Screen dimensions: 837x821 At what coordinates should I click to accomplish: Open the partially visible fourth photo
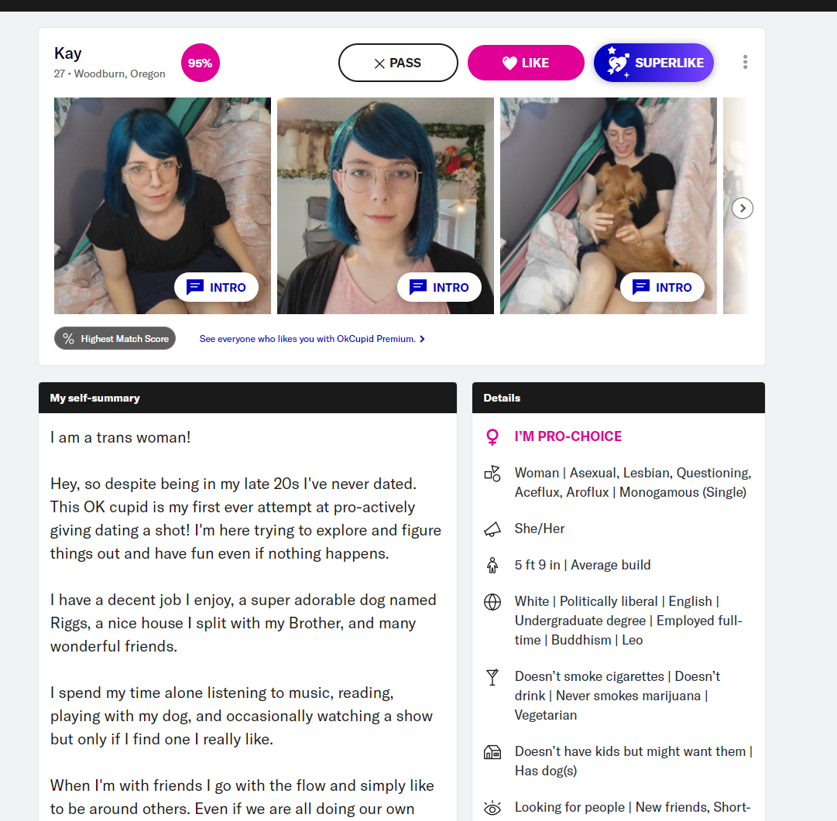pyautogui.click(x=736, y=205)
